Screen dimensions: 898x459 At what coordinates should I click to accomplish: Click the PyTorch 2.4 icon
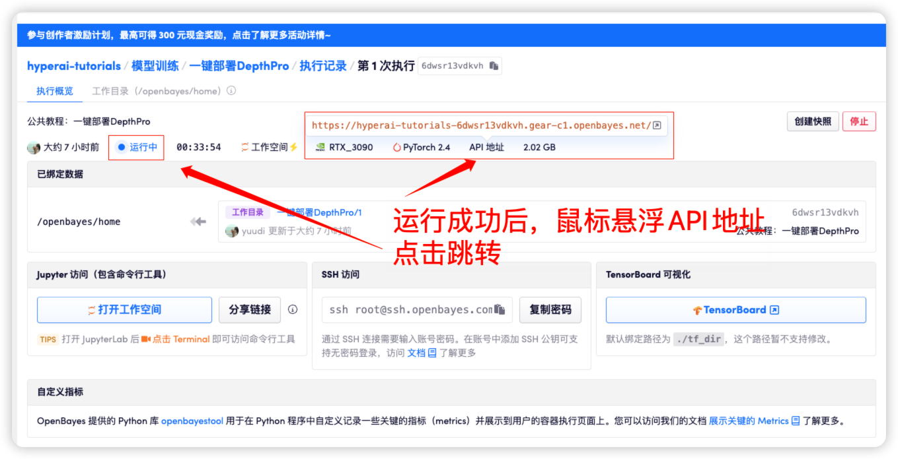tap(396, 147)
